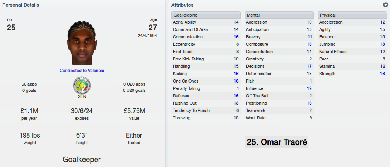This screenshot has width=390, height=167.
Task: Select the Physical column header
Action: pyautogui.click(x=352, y=15)
